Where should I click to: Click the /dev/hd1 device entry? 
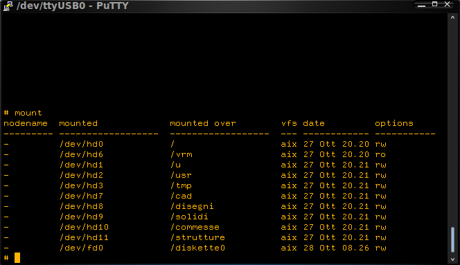click(x=81, y=165)
